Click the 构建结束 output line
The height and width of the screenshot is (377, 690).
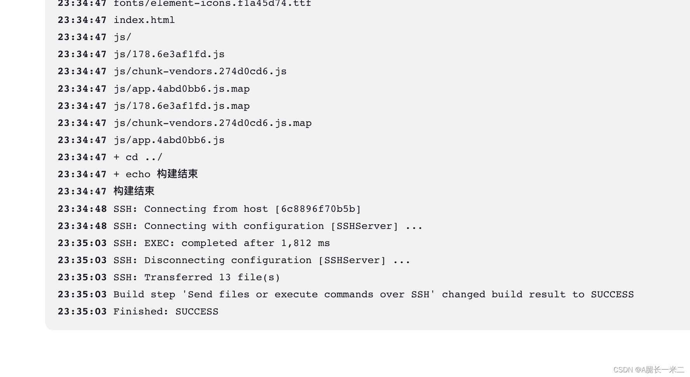(106, 191)
